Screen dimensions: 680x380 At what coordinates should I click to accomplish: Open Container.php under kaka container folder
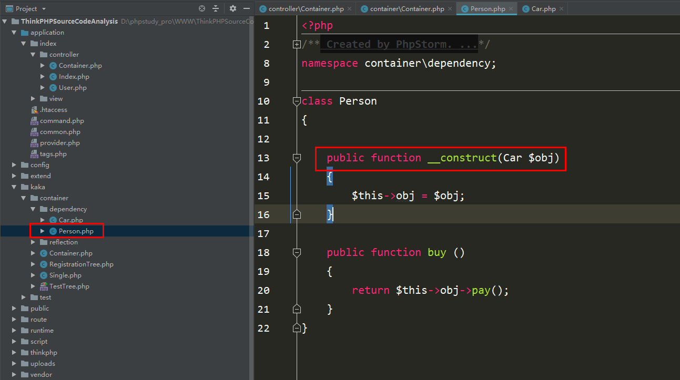click(x=71, y=253)
